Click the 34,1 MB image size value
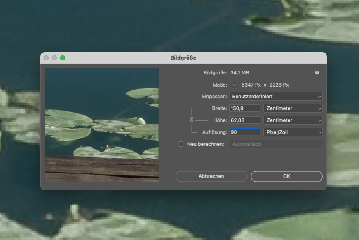359x240 pixels. click(x=240, y=73)
